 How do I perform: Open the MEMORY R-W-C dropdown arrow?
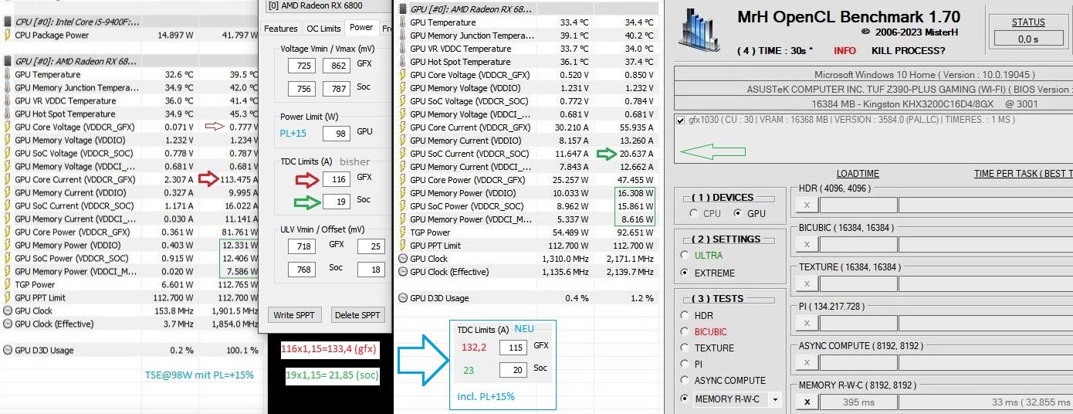click(774, 399)
